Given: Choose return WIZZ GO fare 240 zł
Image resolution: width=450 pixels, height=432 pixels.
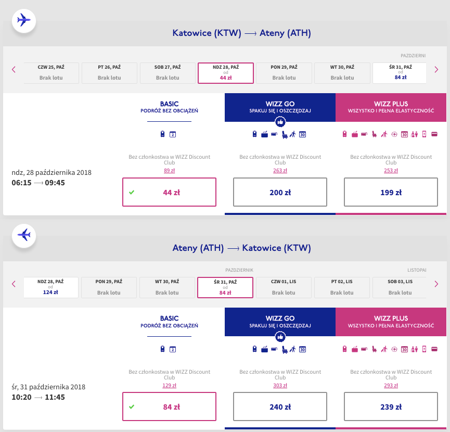Looking at the screenshot, I should tap(280, 406).
